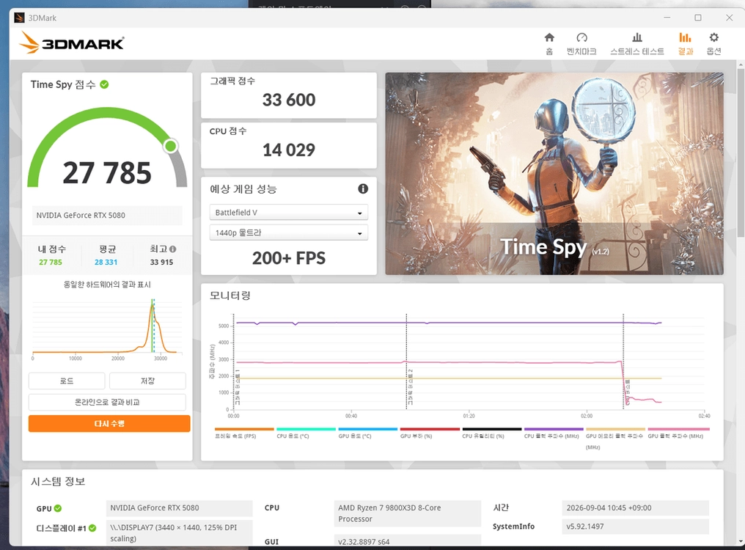This screenshot has height=550, width=745.
Task: Open the Benchmark gauge icon
Action: [581, 37]
